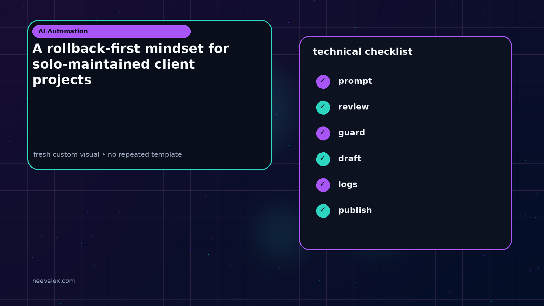This screenshot has width=544, height=306.
Task: Click the technical checklist heading
Action: click(x=362, y=52)
